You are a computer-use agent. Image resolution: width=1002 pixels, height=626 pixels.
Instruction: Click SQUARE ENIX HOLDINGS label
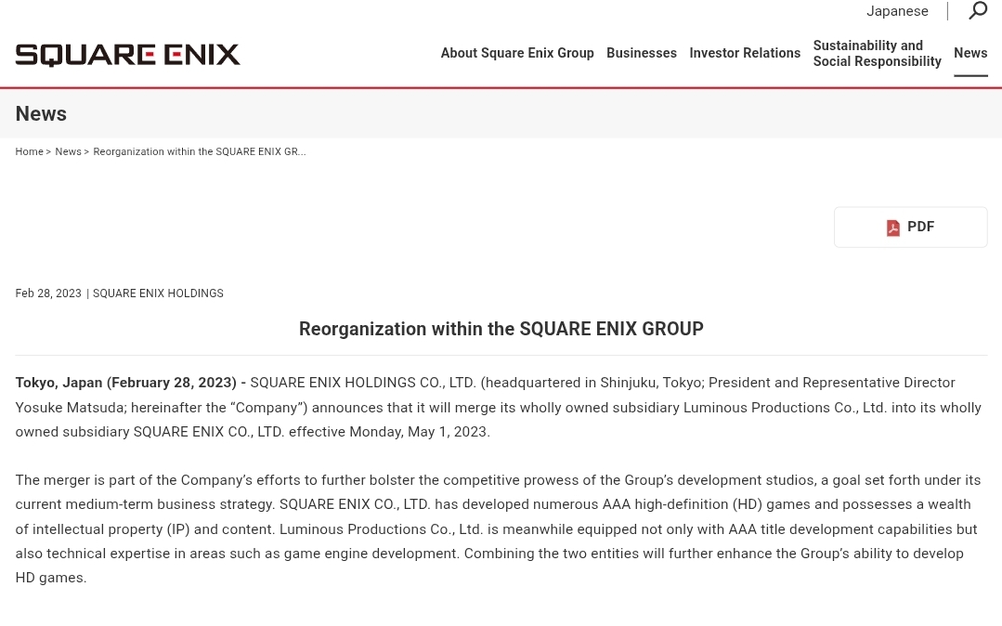tap(158, 293)
